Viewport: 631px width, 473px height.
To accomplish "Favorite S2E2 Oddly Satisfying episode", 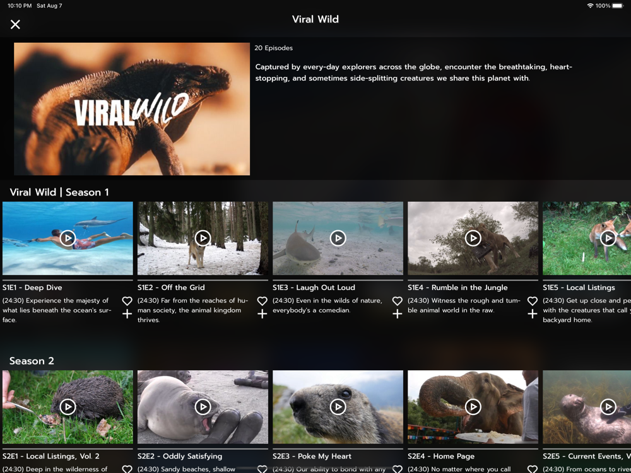I will (x=262, y=469).
